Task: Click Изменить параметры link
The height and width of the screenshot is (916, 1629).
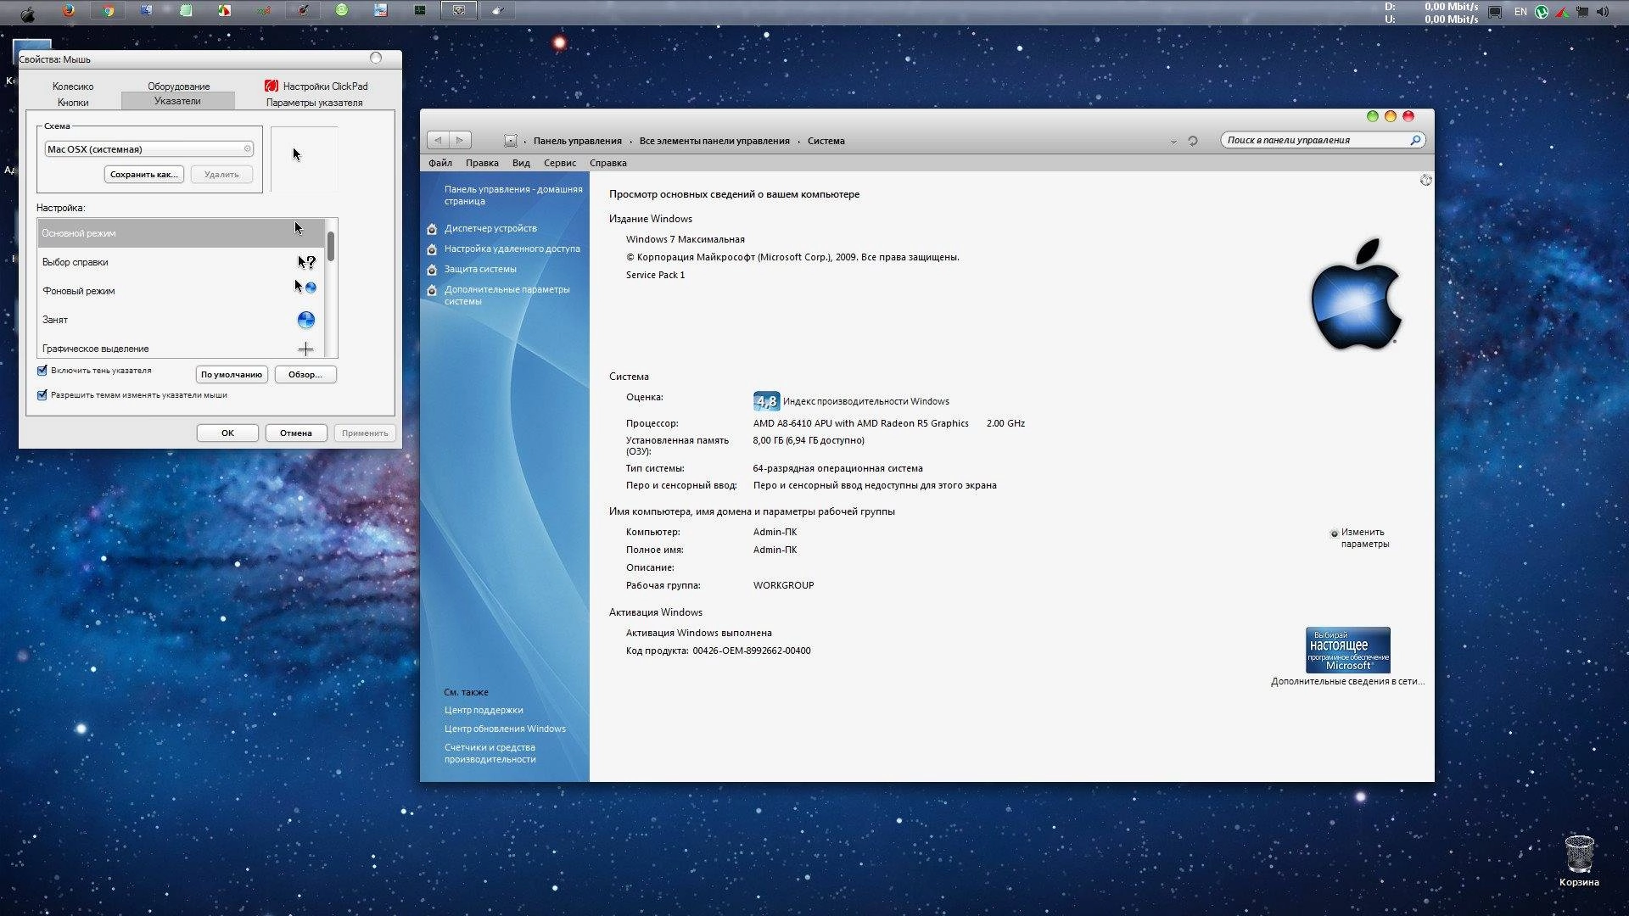Action: (x=1365, y=538)
